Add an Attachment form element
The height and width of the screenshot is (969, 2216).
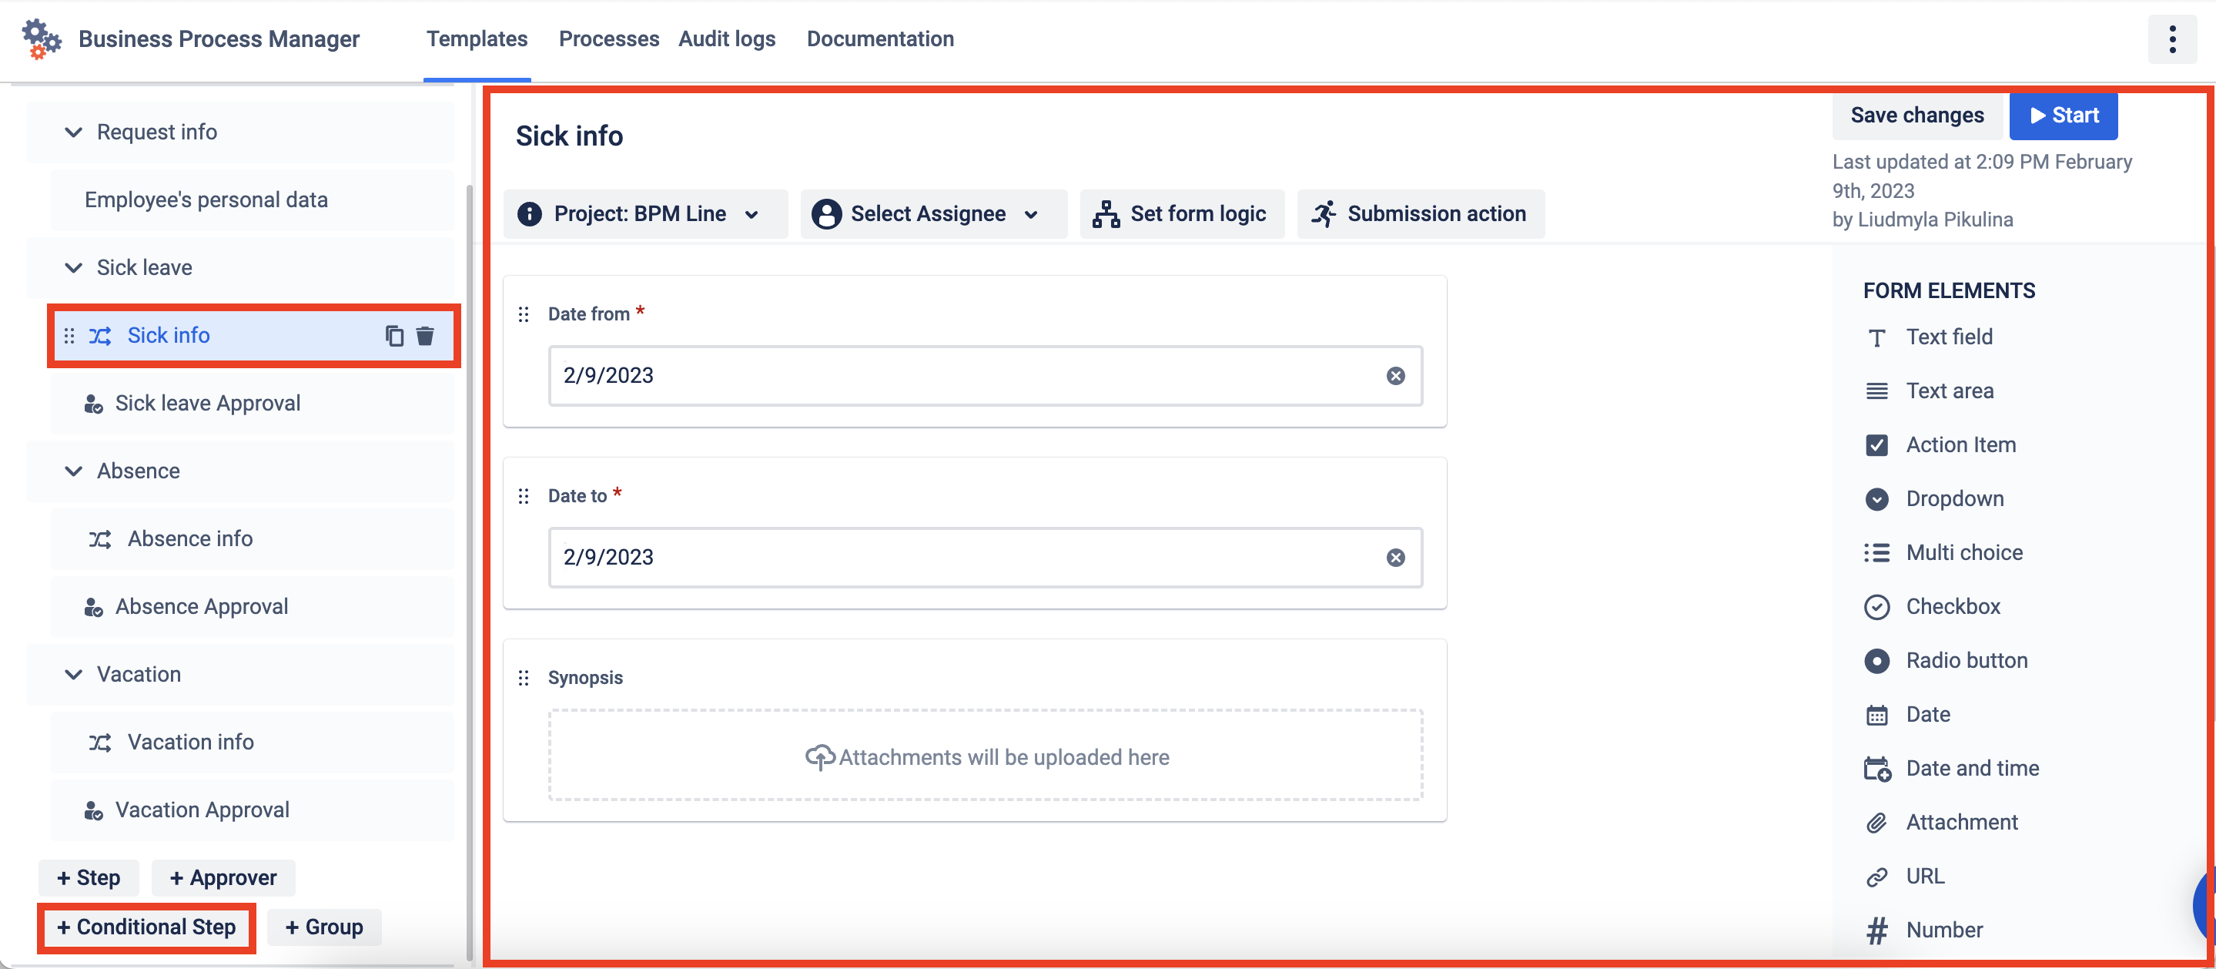[1960, 822]
